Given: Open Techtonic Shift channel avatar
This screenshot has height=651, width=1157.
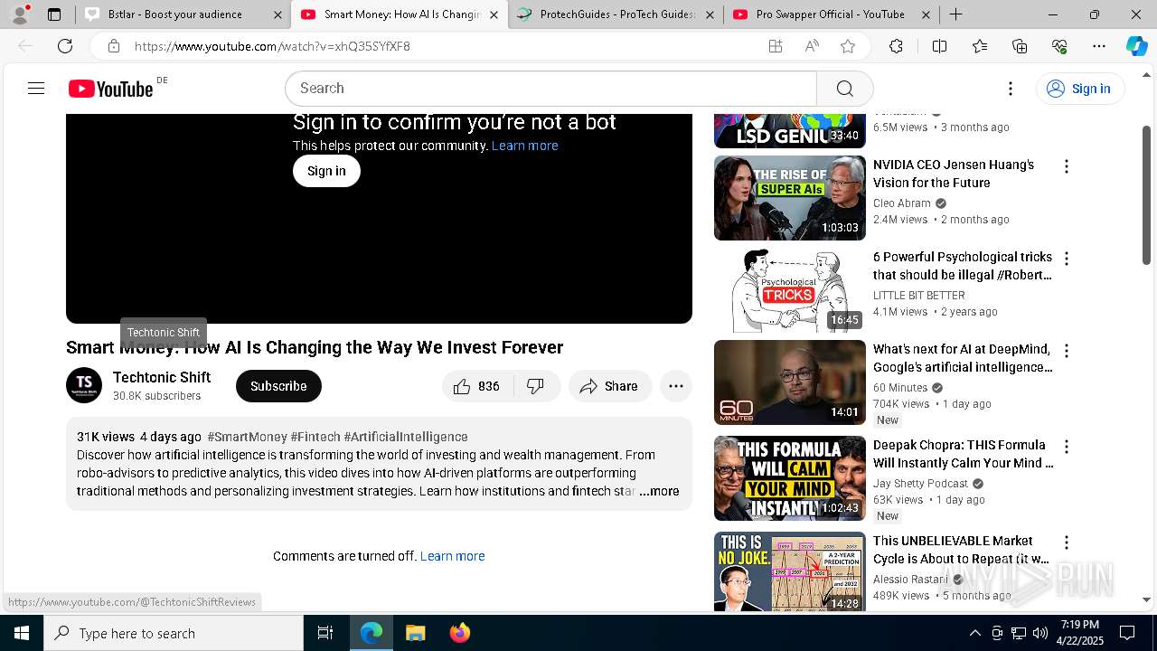Looking at the screenshot, I should click(x=84, y=386).
